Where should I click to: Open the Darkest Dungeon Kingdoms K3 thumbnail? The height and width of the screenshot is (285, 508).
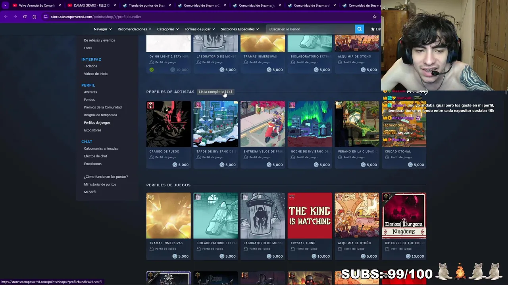coord(404,216)
